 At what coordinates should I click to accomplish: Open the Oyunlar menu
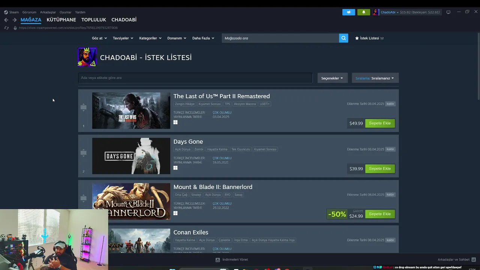point(65,12)
